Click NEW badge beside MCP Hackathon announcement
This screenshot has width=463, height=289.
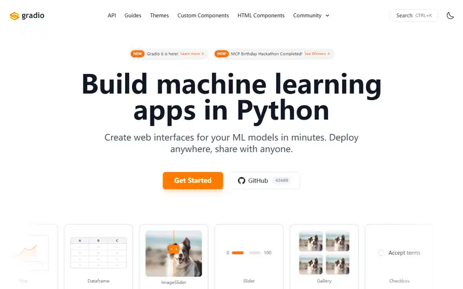click(x=222, y=54)
